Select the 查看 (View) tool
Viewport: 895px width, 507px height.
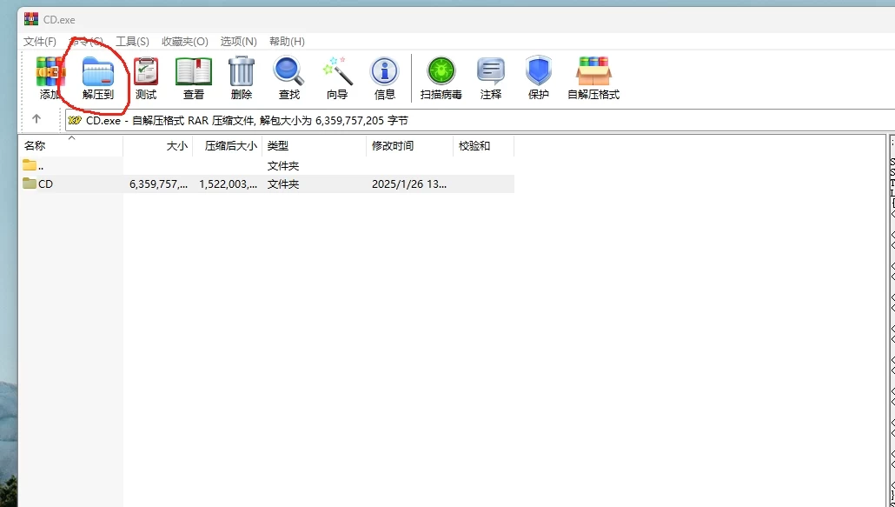(193, 77)
